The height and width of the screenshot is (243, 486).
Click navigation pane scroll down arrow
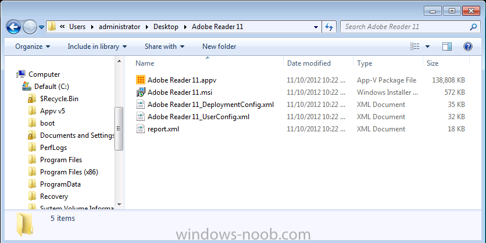(x=119, y=205)
